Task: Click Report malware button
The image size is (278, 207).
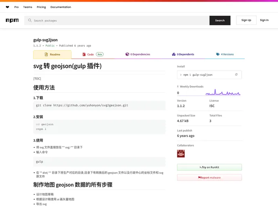Action: [x=209, y=177]
